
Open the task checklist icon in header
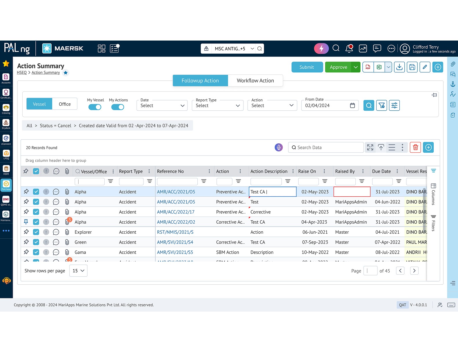(x=114, y=48)
